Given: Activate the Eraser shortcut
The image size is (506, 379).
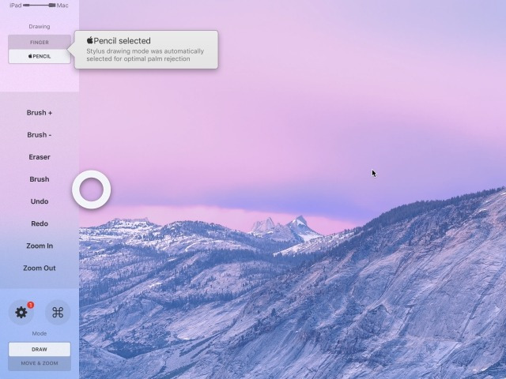Looking at the screenshot, I should 40,157.
